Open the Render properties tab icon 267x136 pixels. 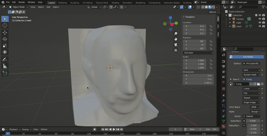(223, 61)
